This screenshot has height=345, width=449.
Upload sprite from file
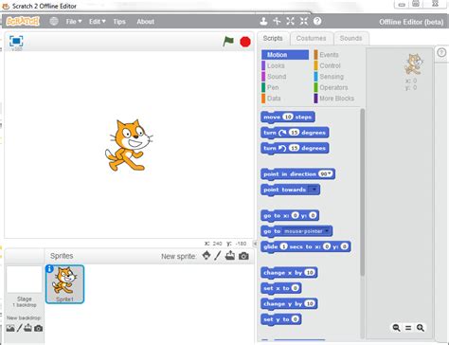pos(230,255)
